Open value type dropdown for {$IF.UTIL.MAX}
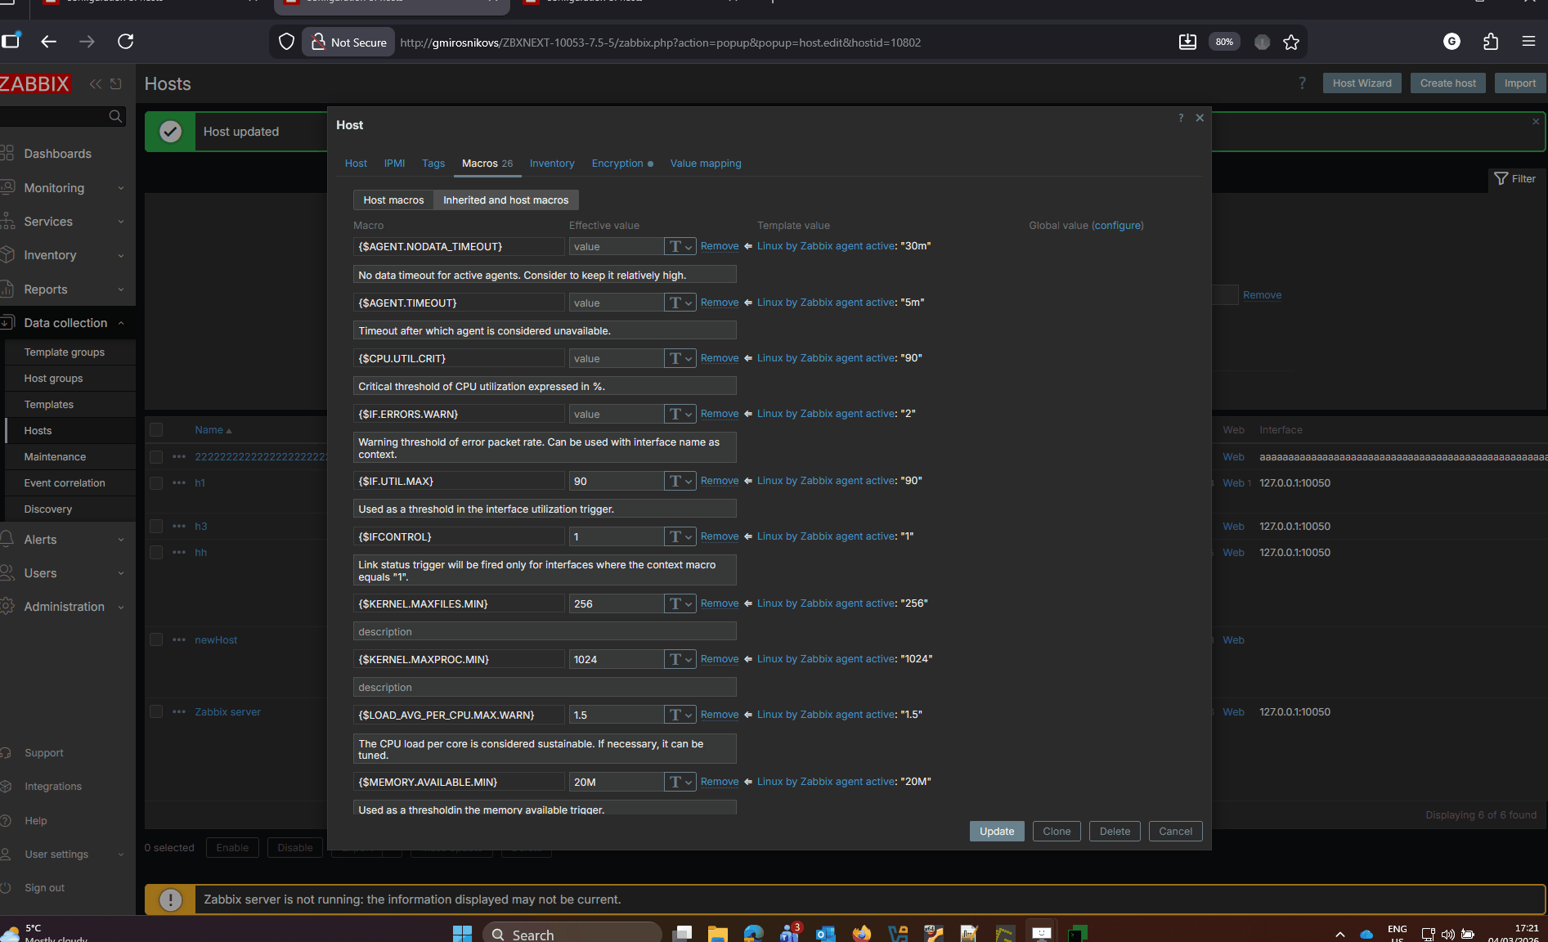Viewport: 1548px width, 942px height. click(x=680, y=482)
